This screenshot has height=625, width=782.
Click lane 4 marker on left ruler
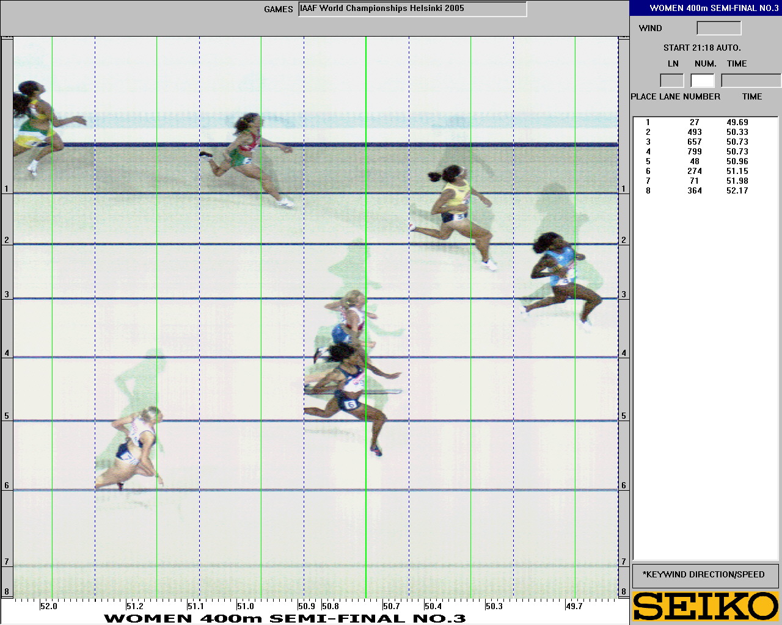pos(7,353)
